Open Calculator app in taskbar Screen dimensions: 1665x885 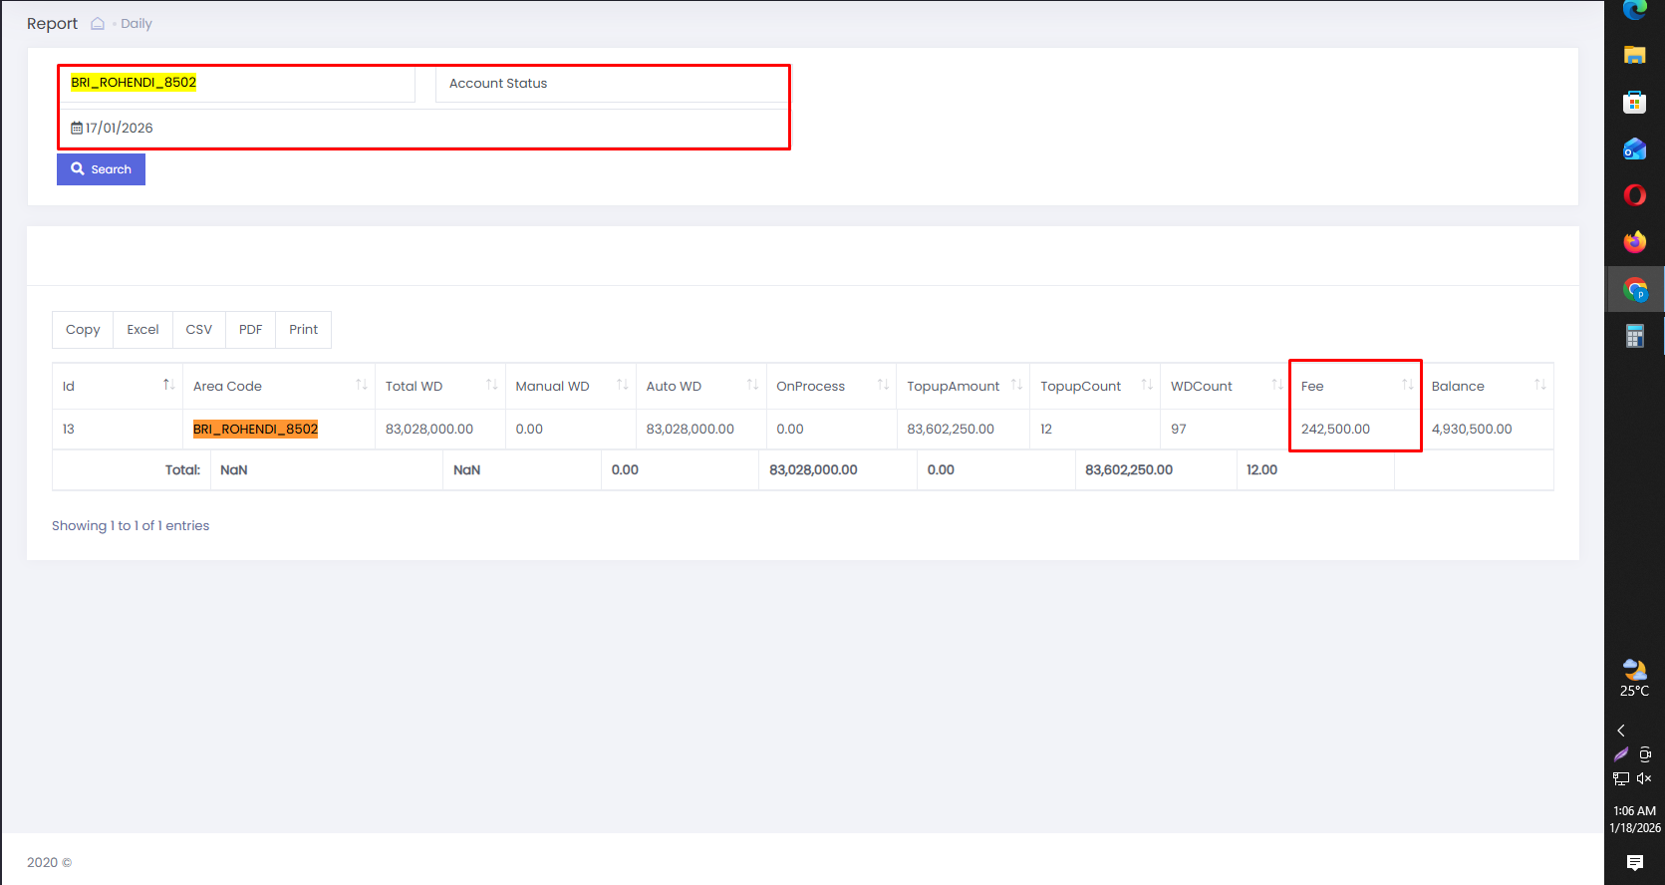[x=1634, y=336]
